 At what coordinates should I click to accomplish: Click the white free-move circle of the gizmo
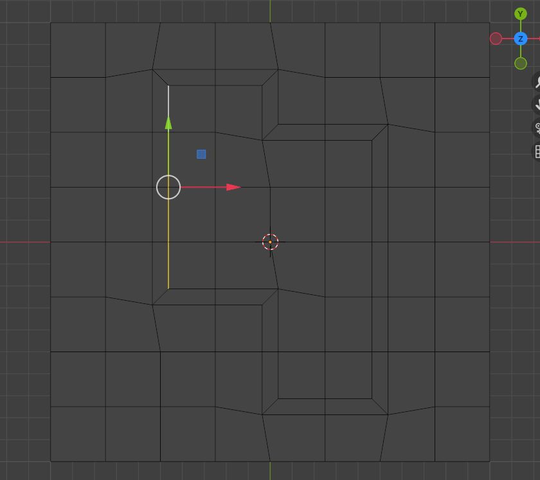coord(168,188)
